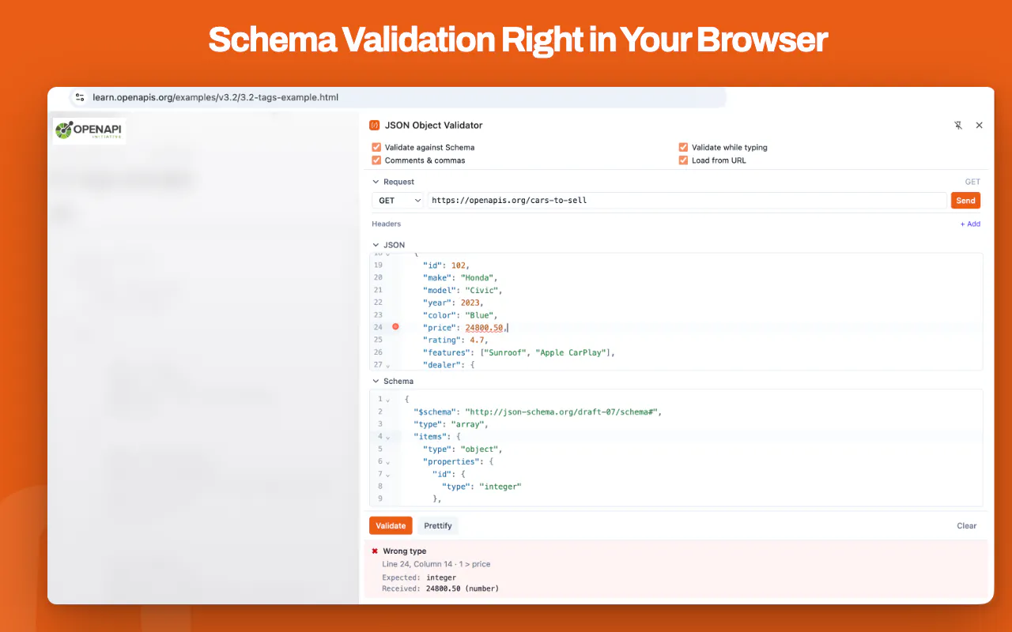
Task: Fold schema code at line 4 items
Action: [387, 437]
